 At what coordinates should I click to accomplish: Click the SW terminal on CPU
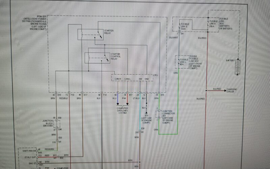coord(140,79)
